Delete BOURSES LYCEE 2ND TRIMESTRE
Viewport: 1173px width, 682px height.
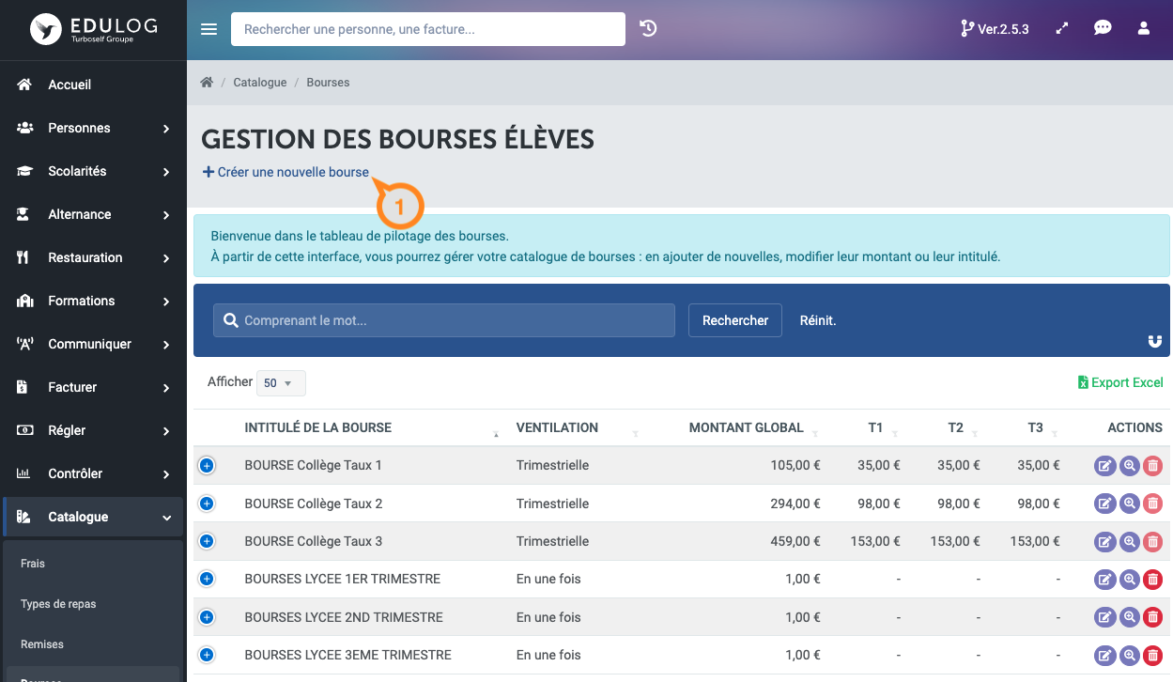(x=1153, y=617)
